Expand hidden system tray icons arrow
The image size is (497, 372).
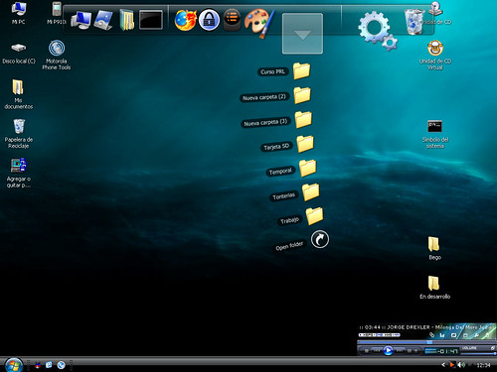tap(443, 365)
